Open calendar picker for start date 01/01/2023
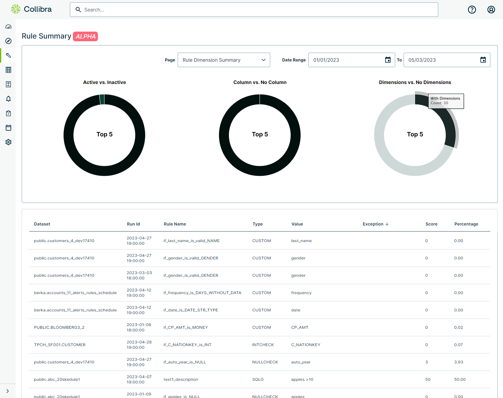Screen dimensions: 503x398 coord(388,60)
